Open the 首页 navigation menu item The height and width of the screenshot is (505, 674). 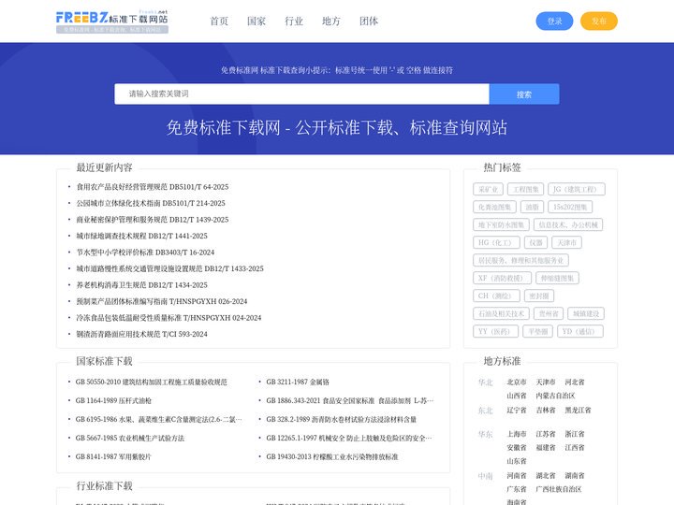click(219, 21)
